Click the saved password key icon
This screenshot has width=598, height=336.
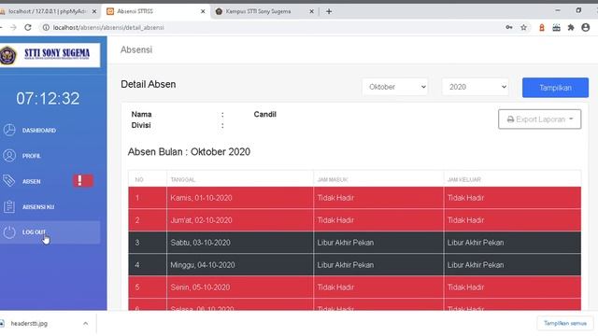(x=509, y=27)
